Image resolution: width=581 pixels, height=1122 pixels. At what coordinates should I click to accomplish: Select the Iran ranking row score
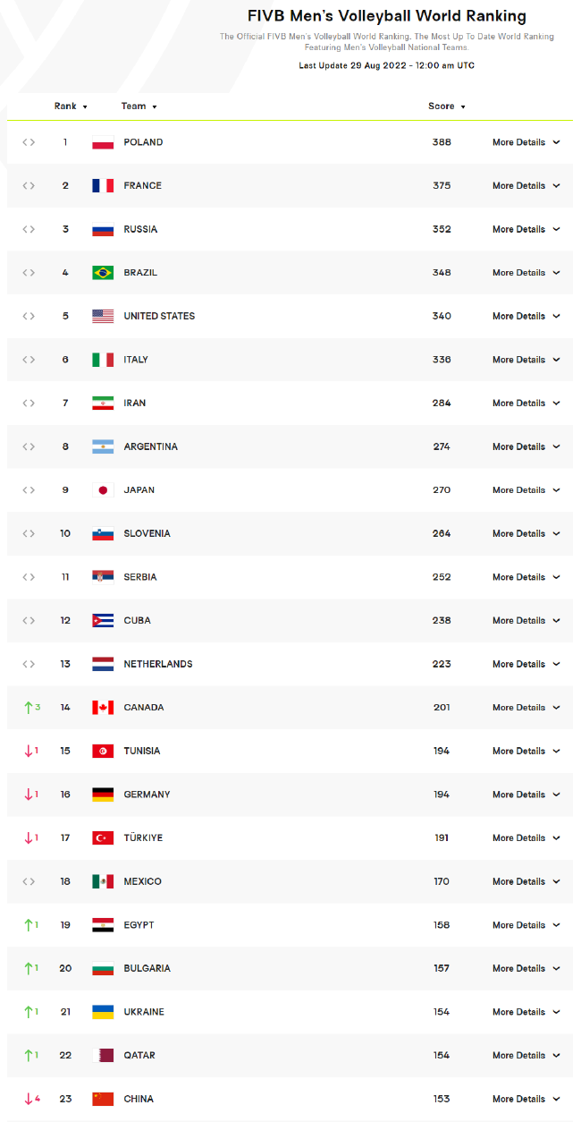(442, 404)
